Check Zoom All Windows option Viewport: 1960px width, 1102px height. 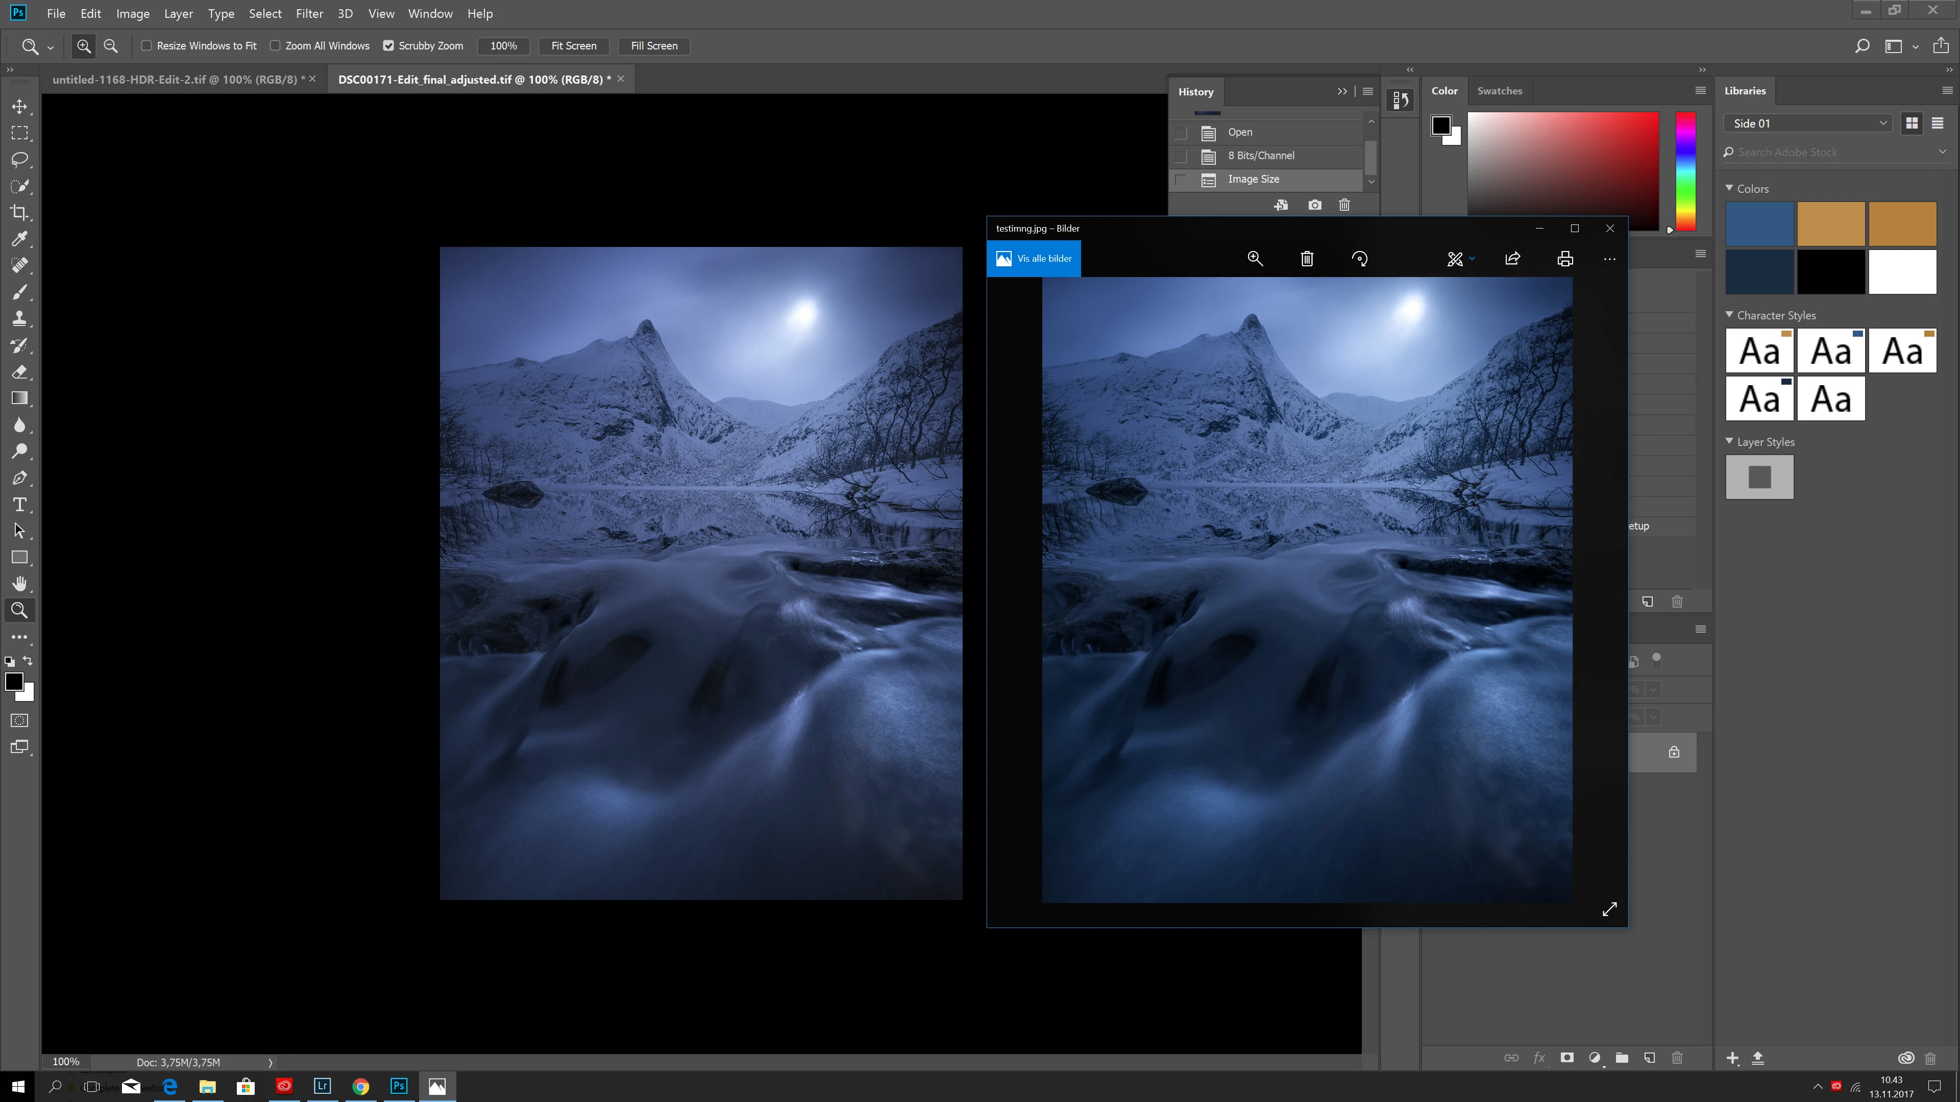(x=276, y=45)
